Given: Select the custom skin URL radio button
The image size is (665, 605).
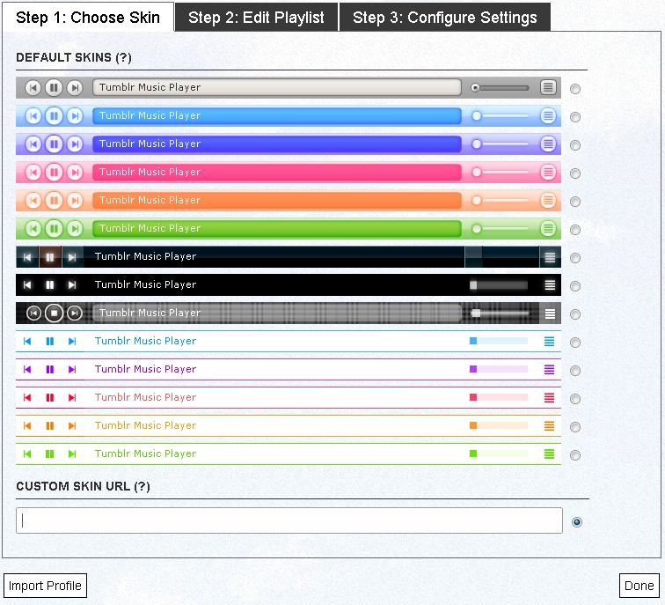Looking at the screenshot, I should pyautogui.click(x=577, y=522).
